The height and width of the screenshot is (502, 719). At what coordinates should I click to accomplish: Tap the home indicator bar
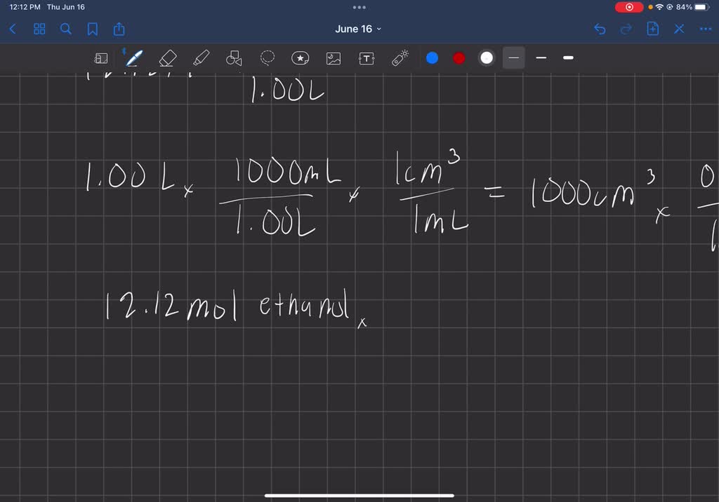[359, 495]
